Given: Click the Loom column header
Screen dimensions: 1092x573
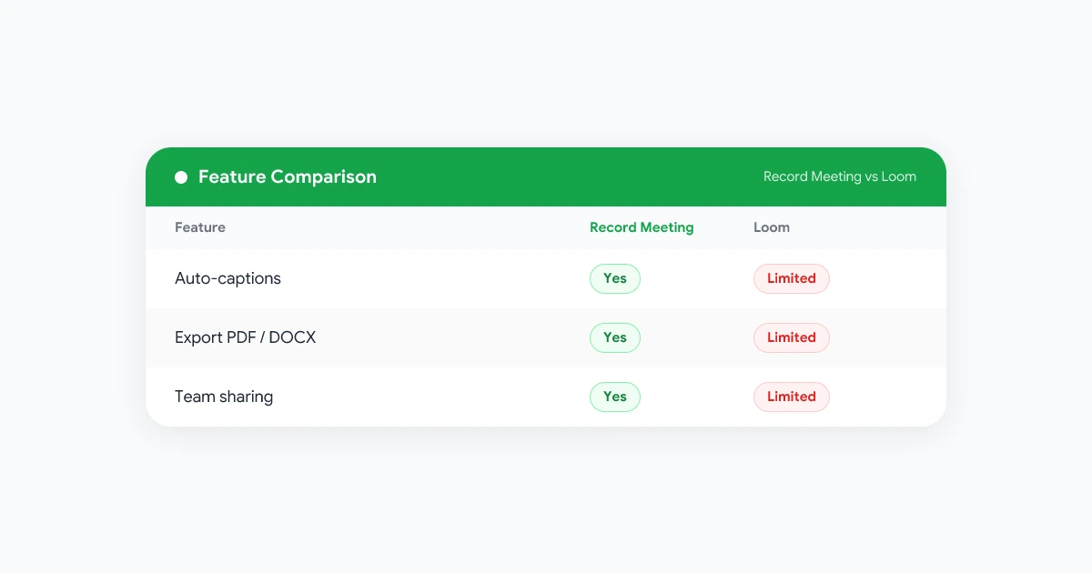Looking at the screenshot, I should (772, 227).
